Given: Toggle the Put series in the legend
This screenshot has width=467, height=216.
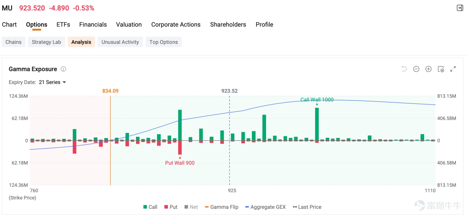Looking at the screenshot, I should coord(171,207).
